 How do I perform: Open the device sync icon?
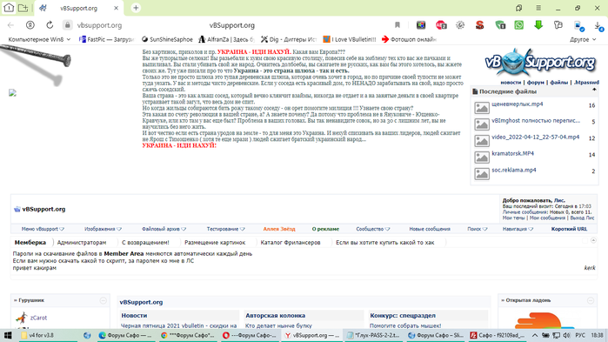579,25
